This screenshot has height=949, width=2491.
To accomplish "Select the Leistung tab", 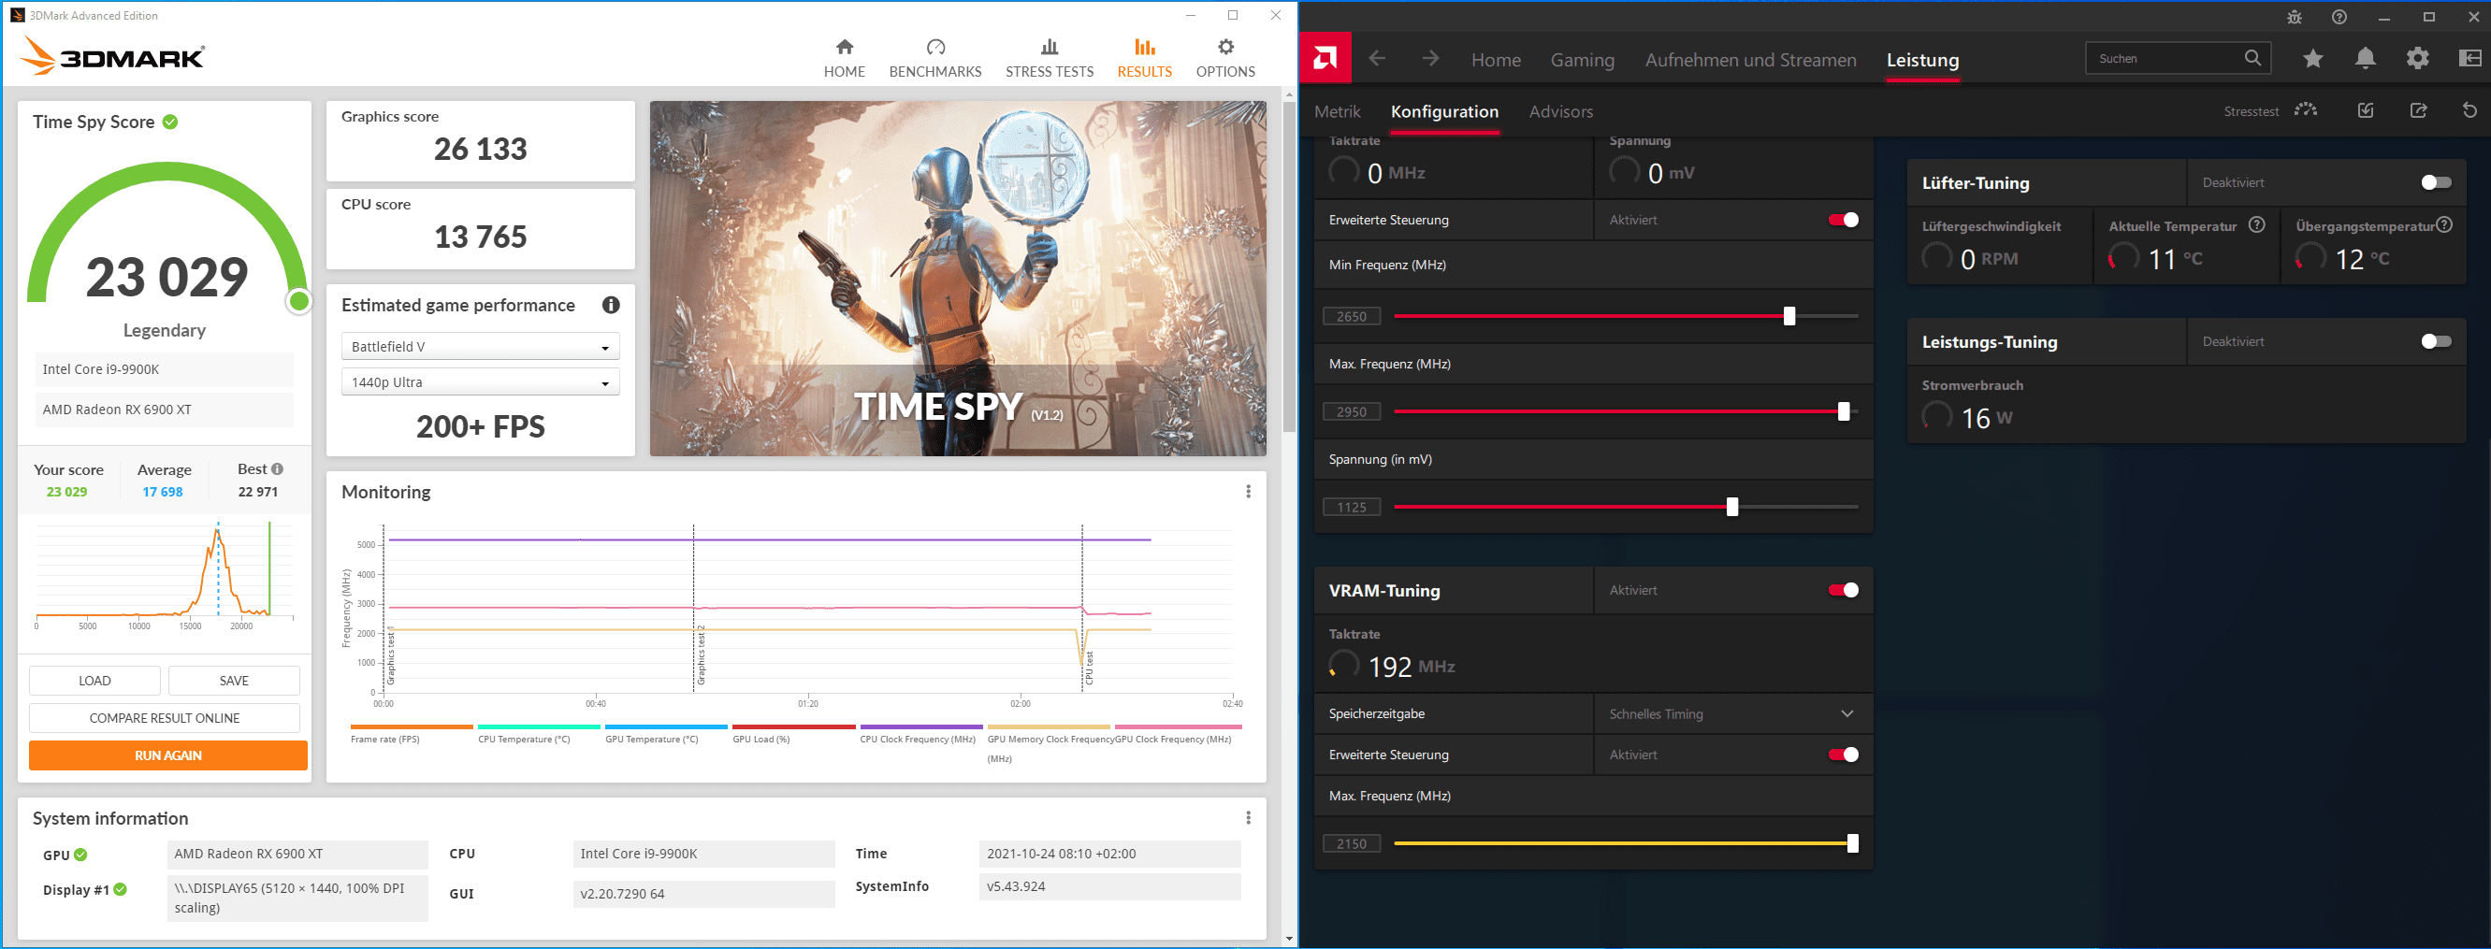I will click(1922, 60).
